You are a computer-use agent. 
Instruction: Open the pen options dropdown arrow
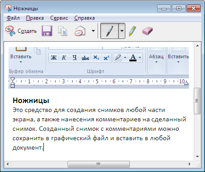coord(122,31)
